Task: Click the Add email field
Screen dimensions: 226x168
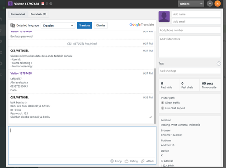Action: [x=196, y=22]
